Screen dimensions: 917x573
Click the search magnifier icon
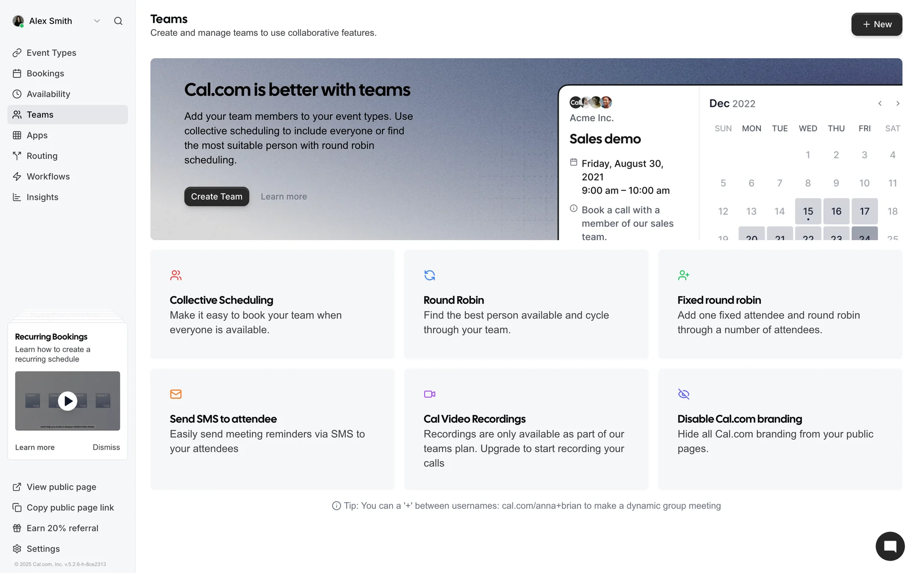118,21
